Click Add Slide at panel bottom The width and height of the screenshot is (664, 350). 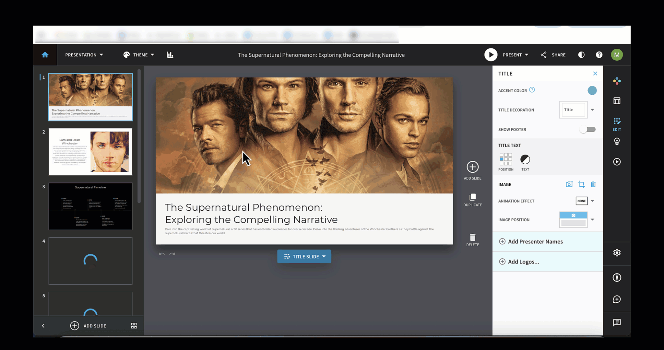click(88, 326)
